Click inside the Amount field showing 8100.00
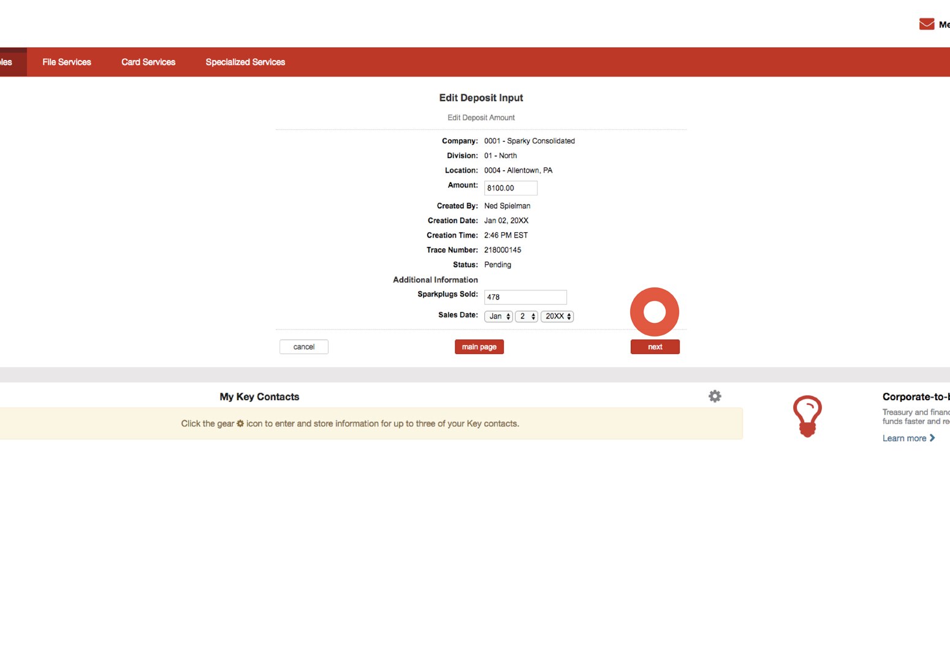 (x=510, y=187)
